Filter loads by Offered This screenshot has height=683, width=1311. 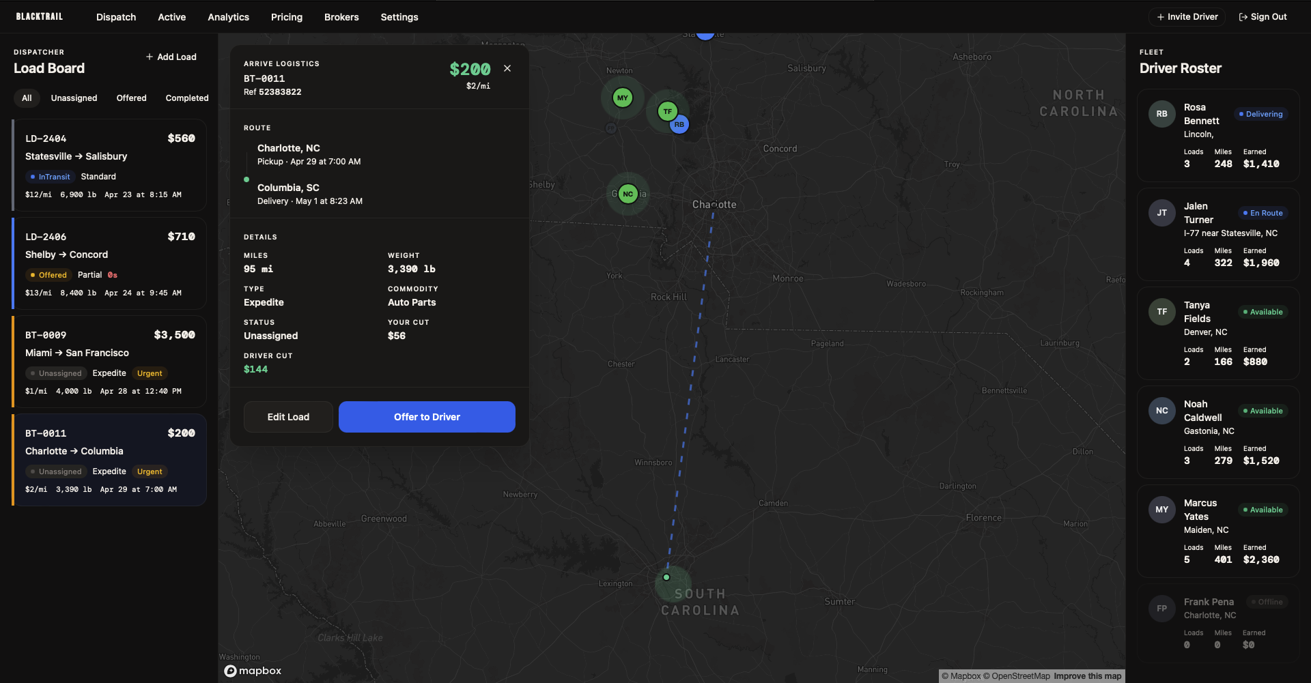[x=131, y=98]
